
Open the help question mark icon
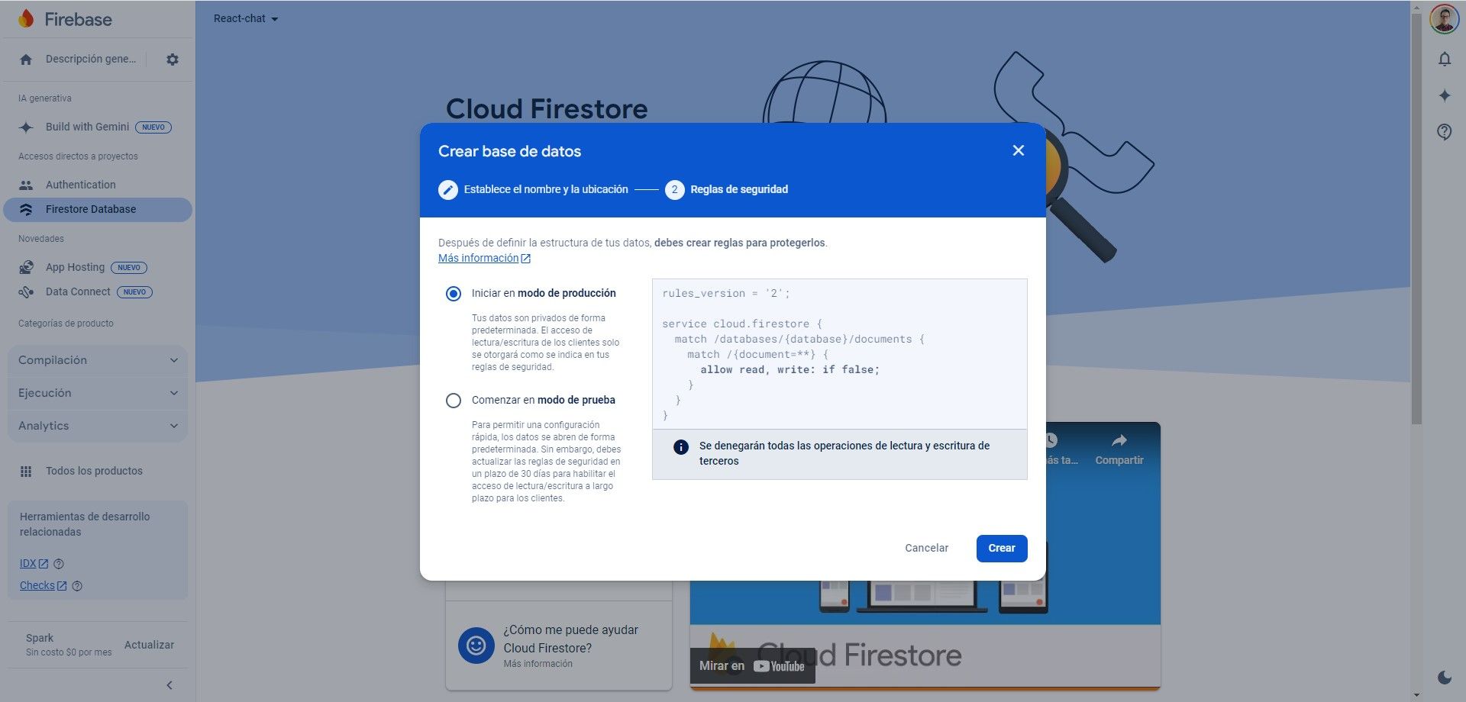pos(1444,132)
